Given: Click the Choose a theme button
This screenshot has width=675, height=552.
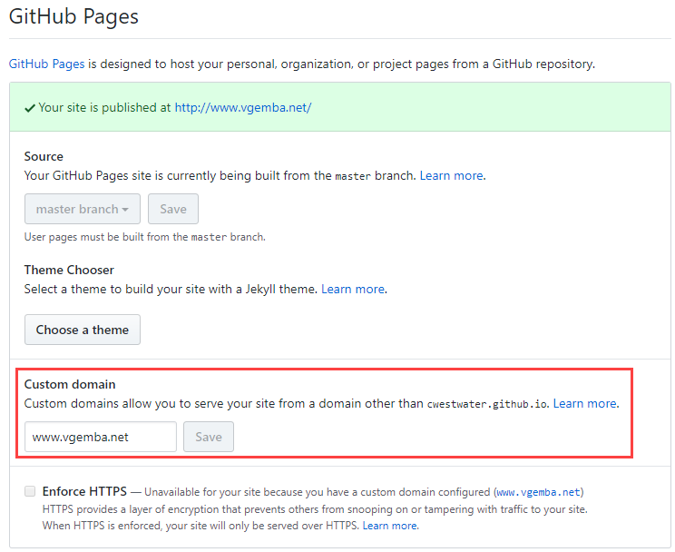Looking at the screenshot, I should pos(83,330).
